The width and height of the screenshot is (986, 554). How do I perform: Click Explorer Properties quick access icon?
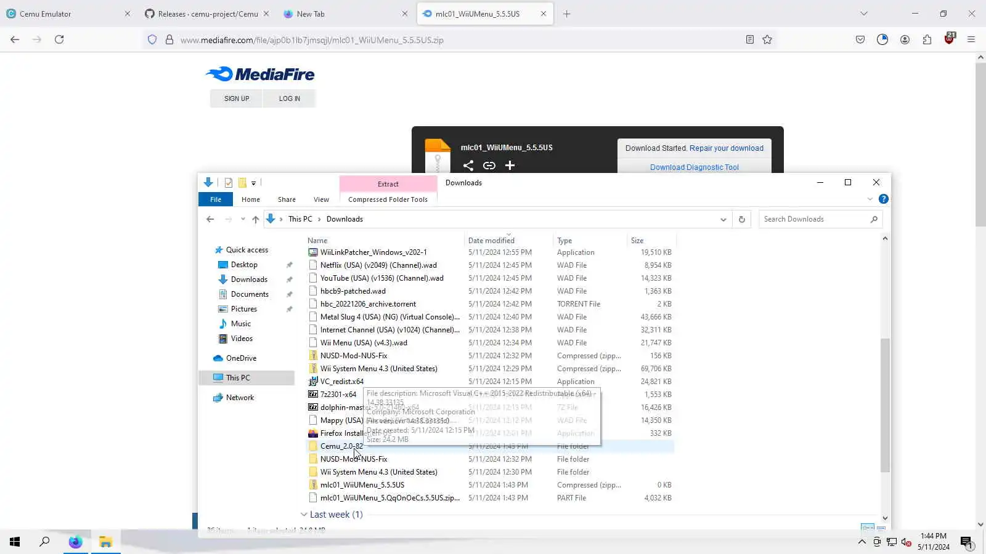pos(229,183)
